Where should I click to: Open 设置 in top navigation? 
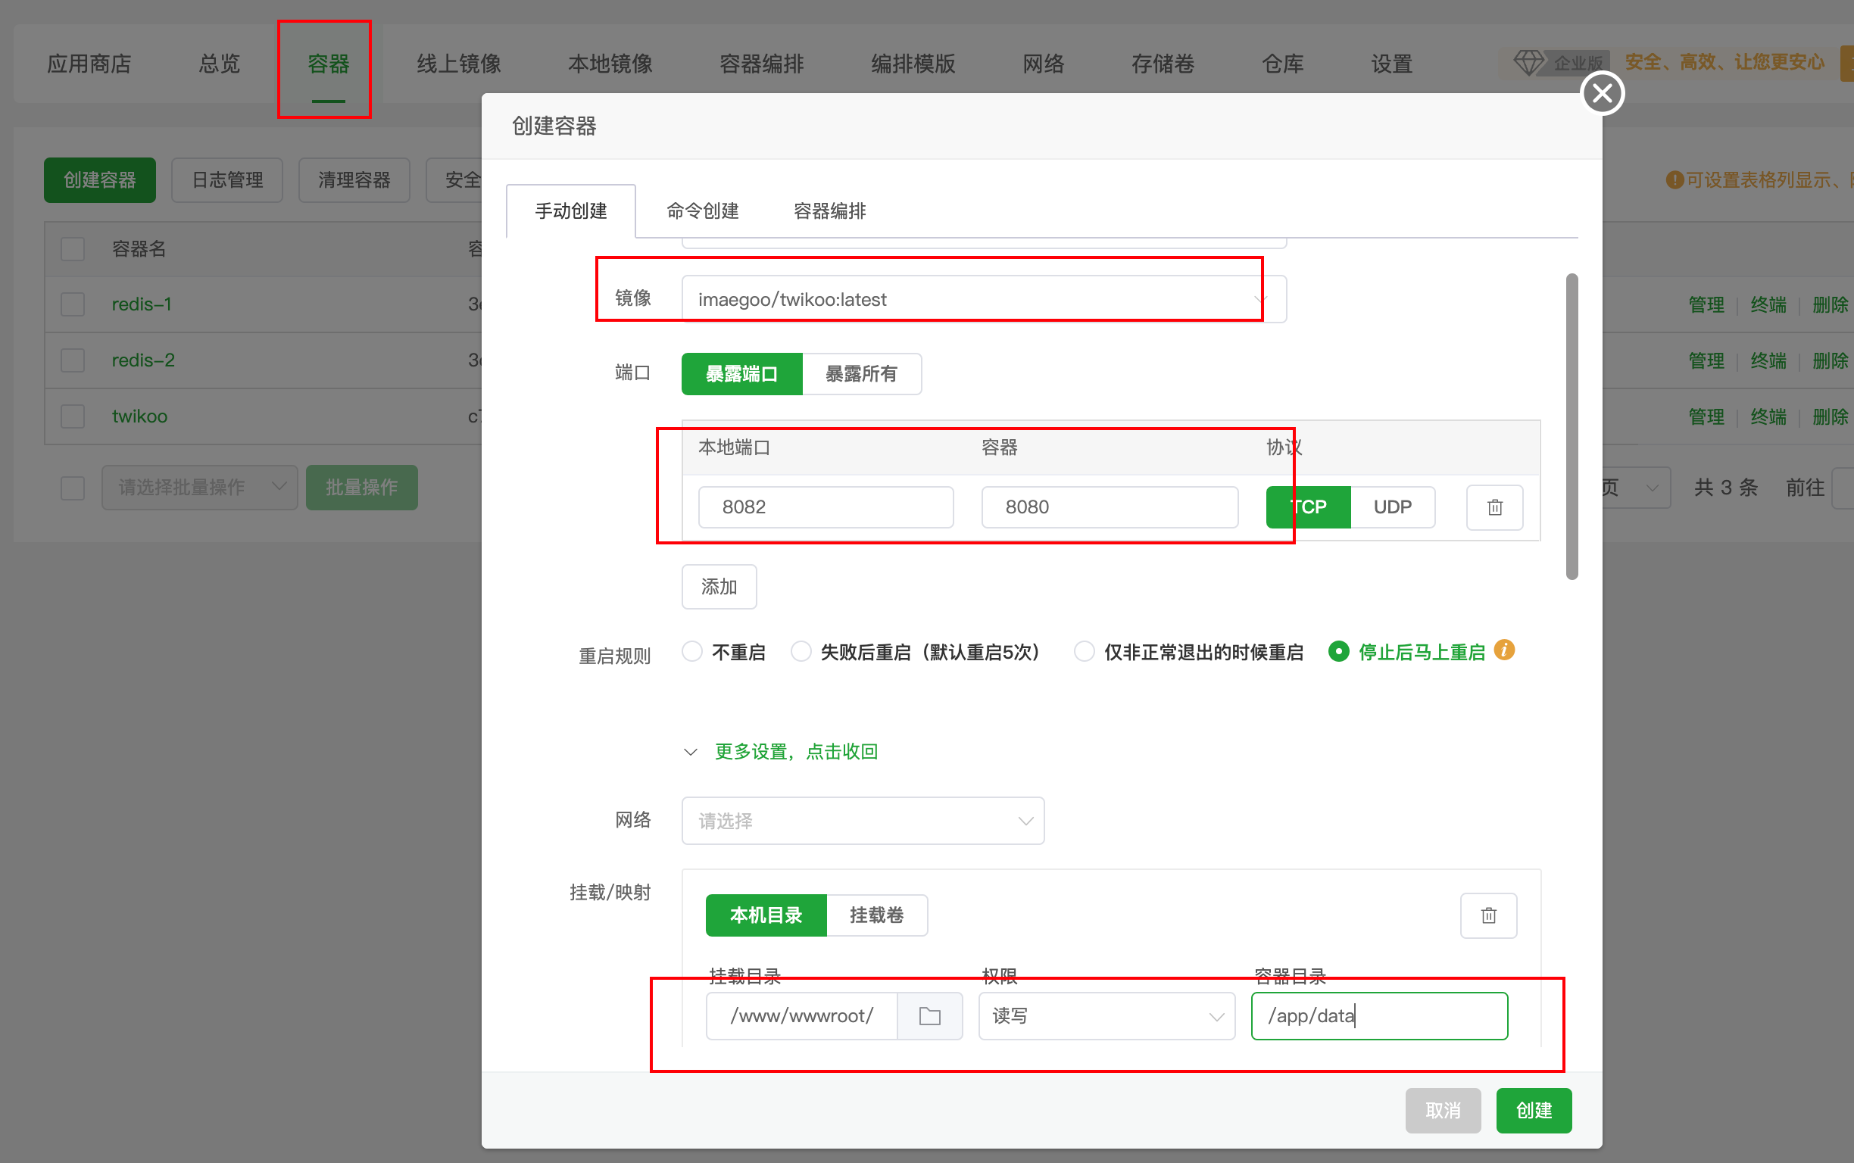coord(1391,63)
